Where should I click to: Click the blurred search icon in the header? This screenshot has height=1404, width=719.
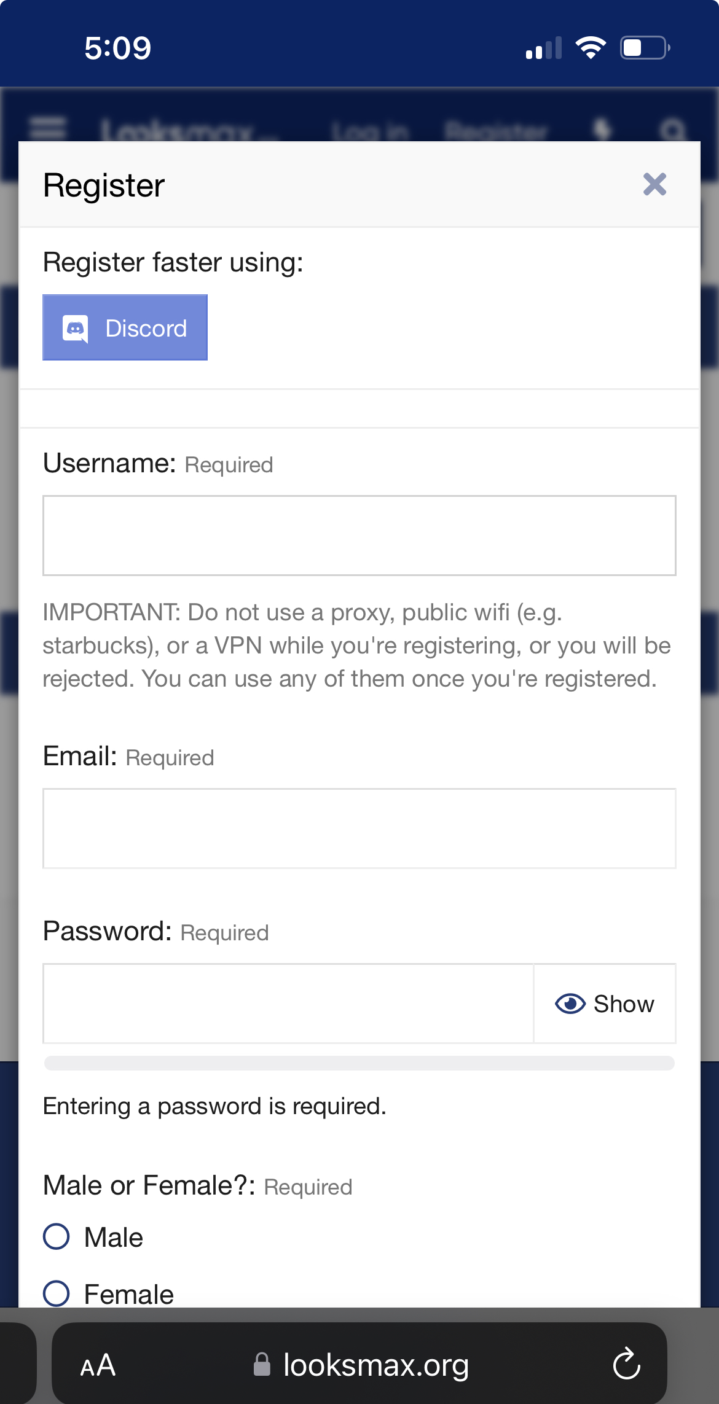tap(672, 130)
